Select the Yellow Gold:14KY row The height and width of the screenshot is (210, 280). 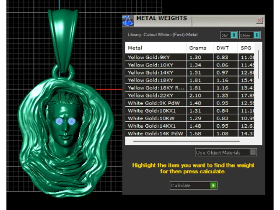pyautogui.click(x=190, y=72)
